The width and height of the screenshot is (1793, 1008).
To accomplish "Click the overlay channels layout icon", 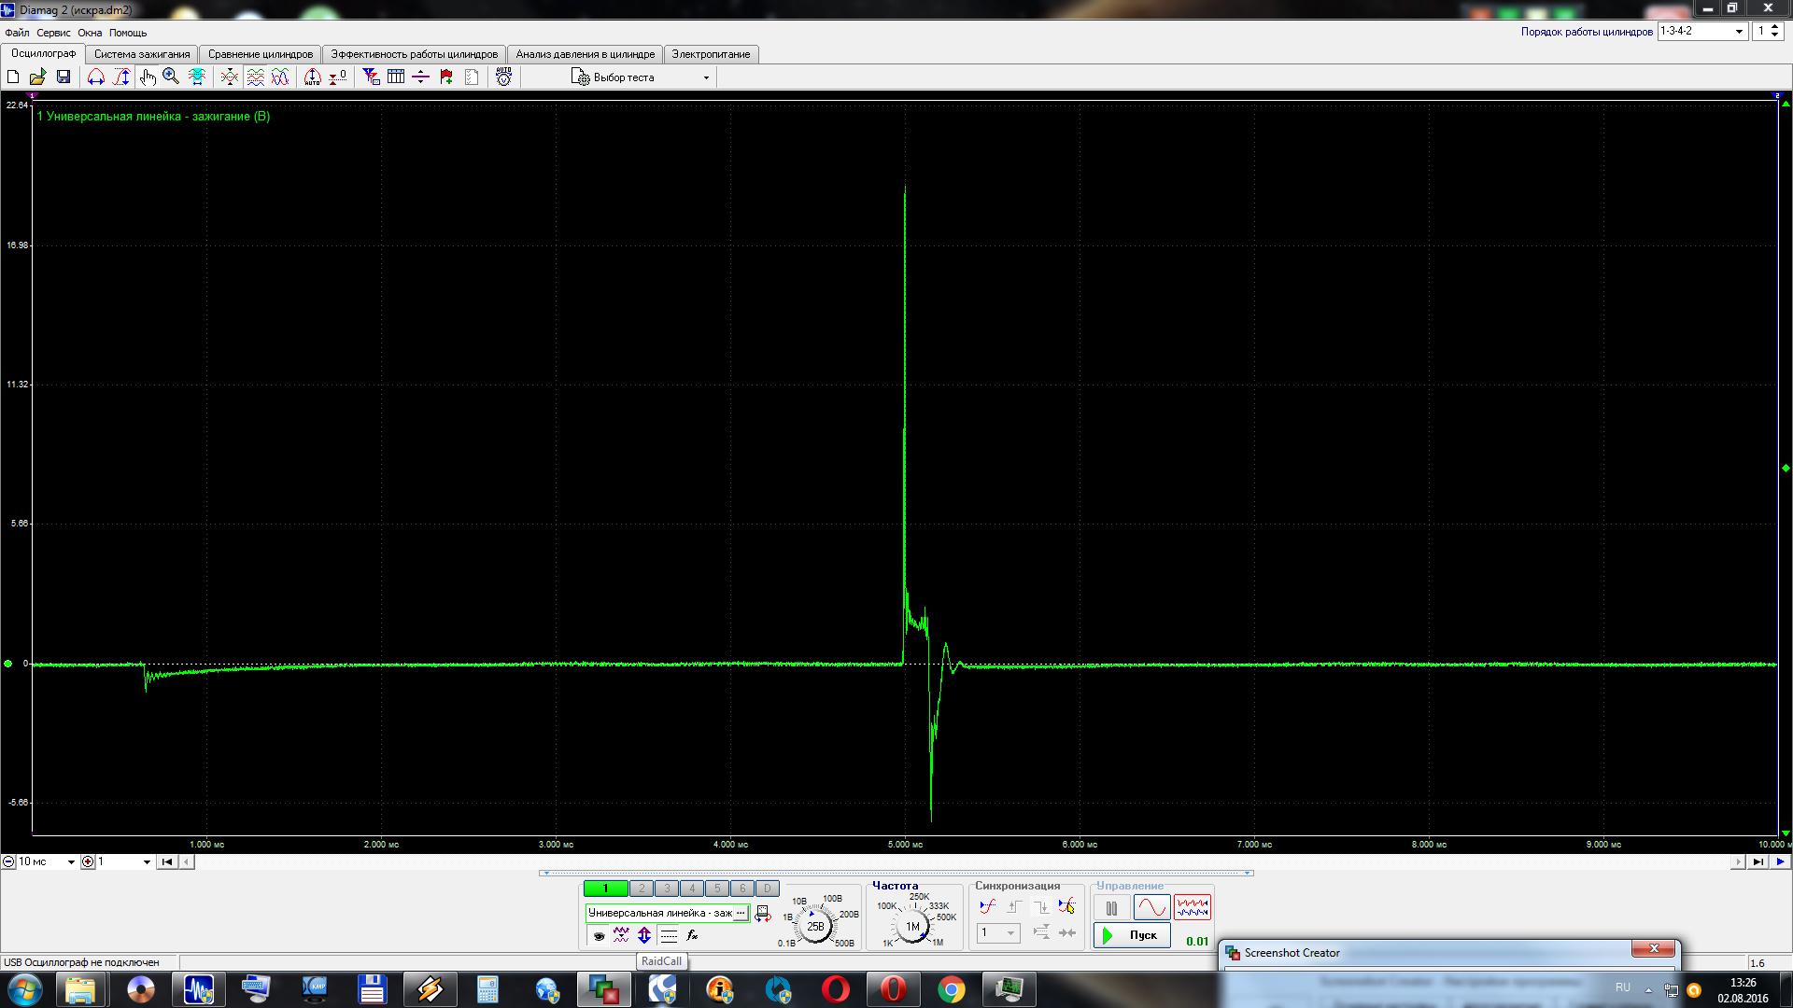I will pyautogui.click(x=280, y=77).
